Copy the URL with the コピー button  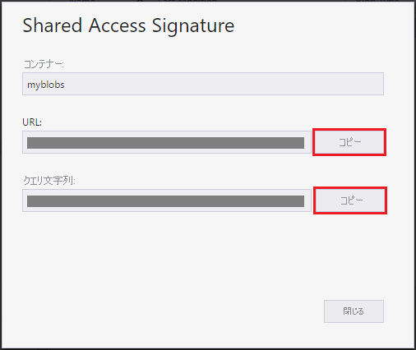(x=349, y=142)
